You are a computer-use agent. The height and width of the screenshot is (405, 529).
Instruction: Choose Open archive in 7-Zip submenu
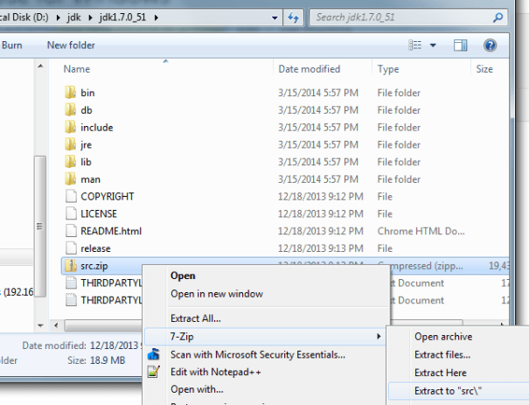coord(443,337)
